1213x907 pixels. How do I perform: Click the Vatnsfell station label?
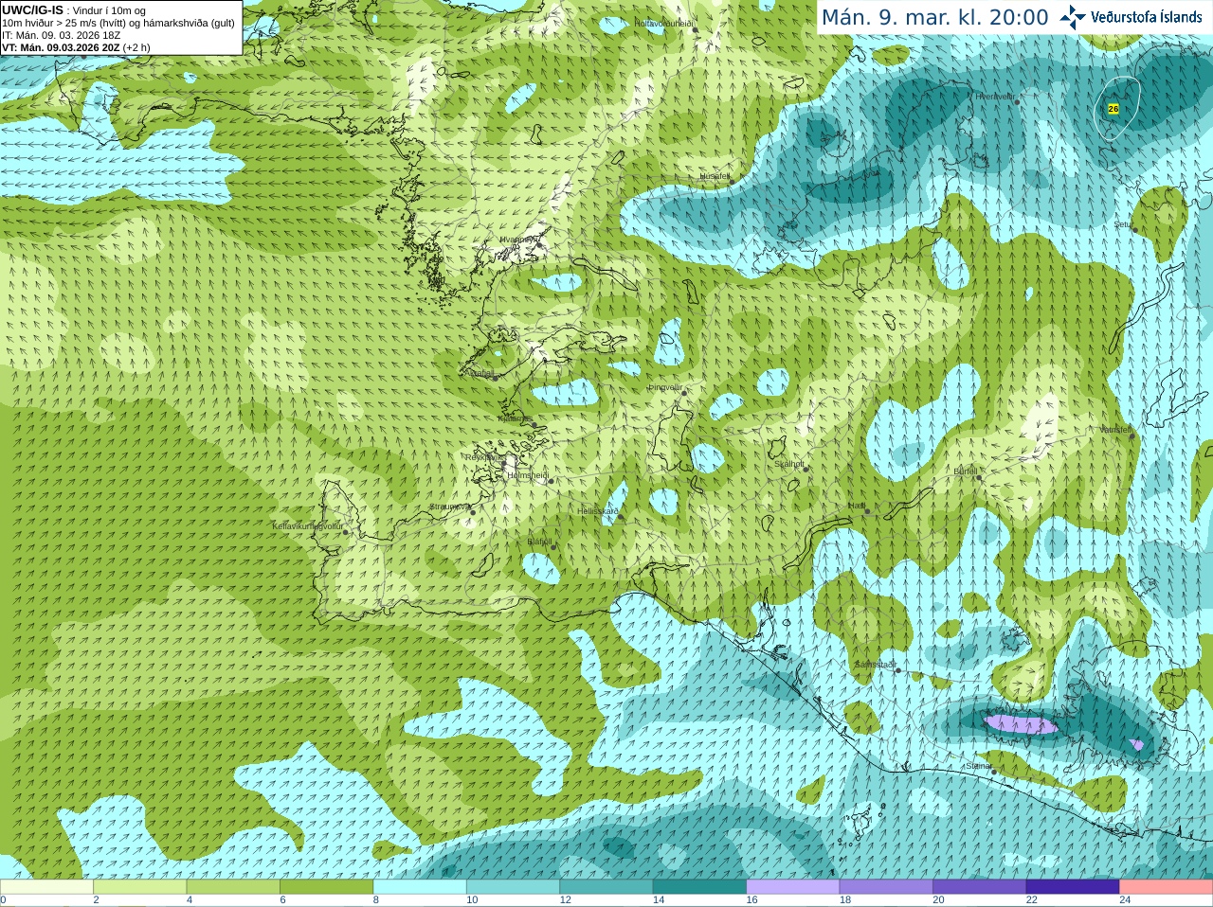[x=1115, y=429]
